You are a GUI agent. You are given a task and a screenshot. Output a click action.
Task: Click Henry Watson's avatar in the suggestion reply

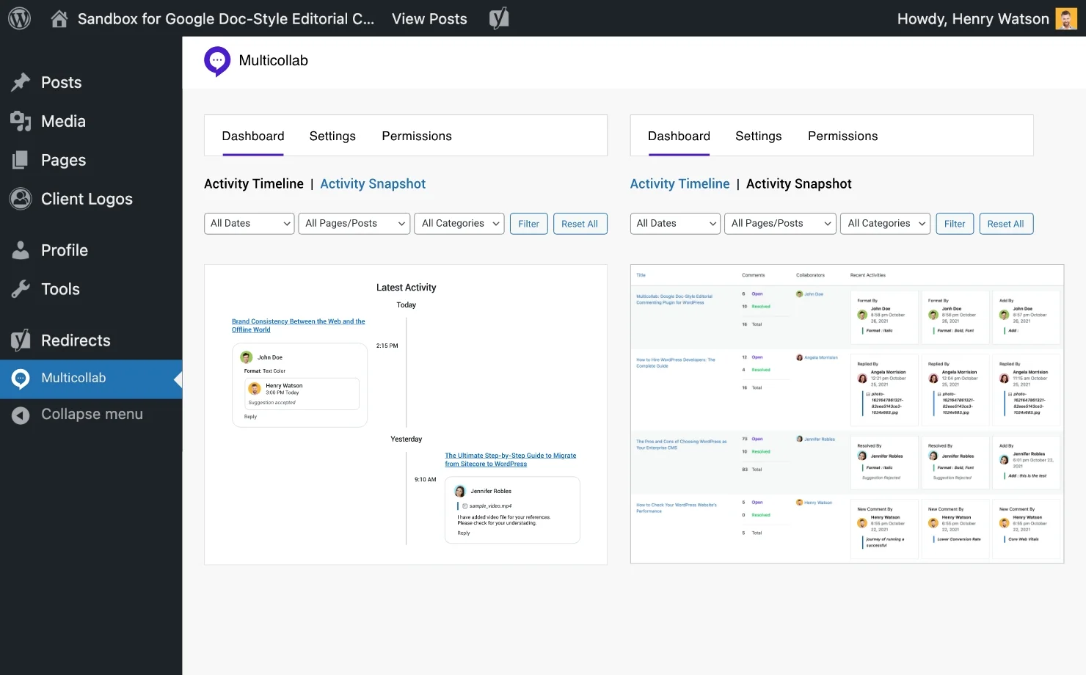click(255, 389)
